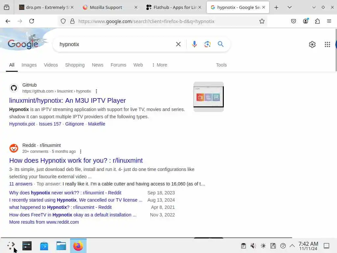Search by image with Google Lens

207,44
